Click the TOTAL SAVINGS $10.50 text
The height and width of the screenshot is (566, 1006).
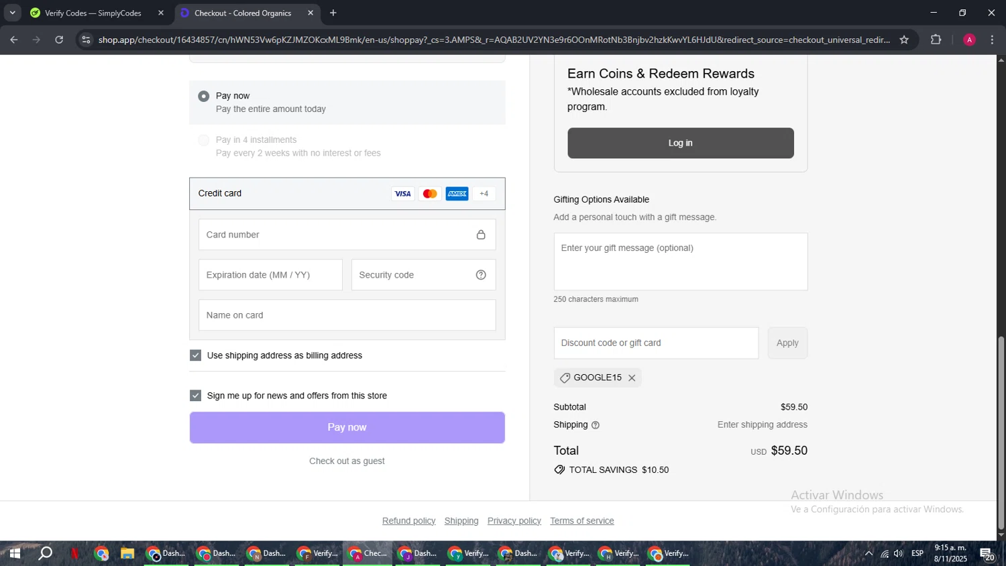tap(619, 470)
